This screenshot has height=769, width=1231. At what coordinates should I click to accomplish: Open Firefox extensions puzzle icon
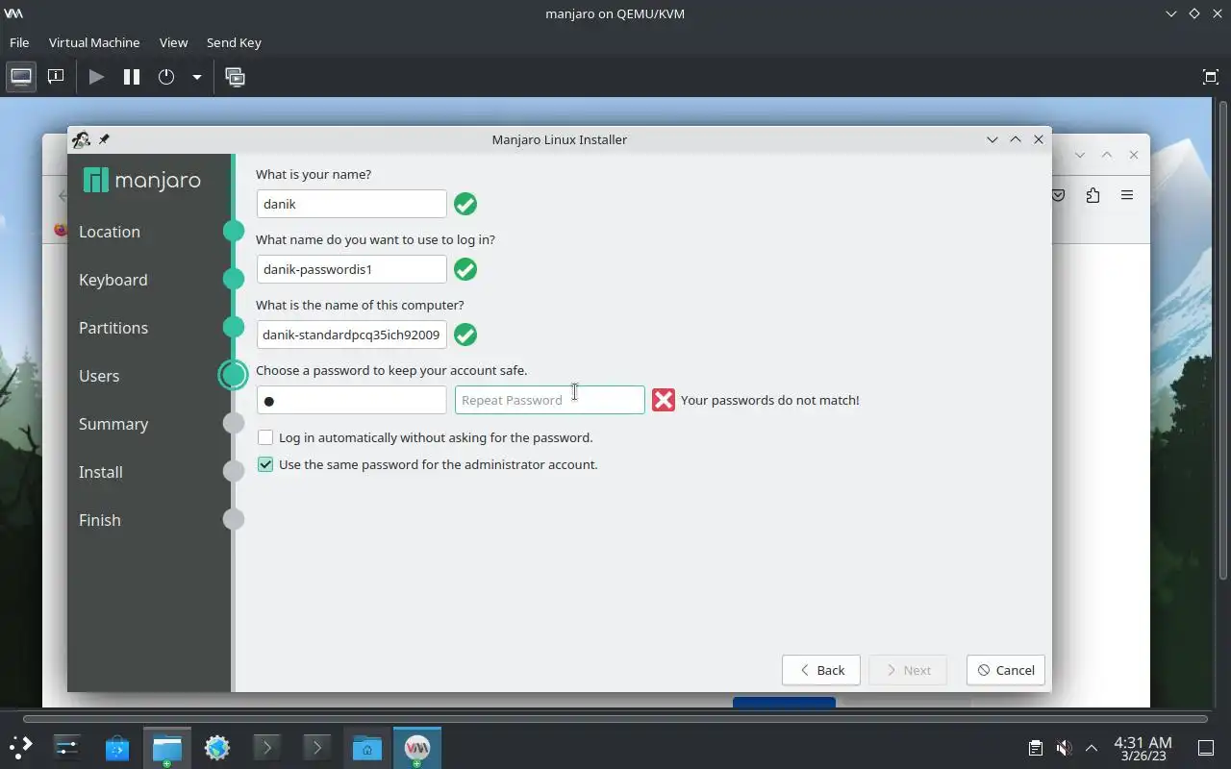1093,195
